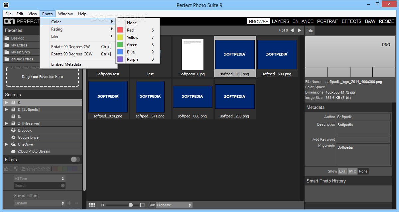
Task: Show IPTC metadata
Action: 352,171
